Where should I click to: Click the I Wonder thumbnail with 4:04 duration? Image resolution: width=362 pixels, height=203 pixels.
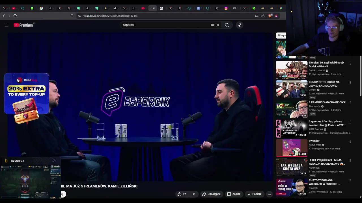292,148
